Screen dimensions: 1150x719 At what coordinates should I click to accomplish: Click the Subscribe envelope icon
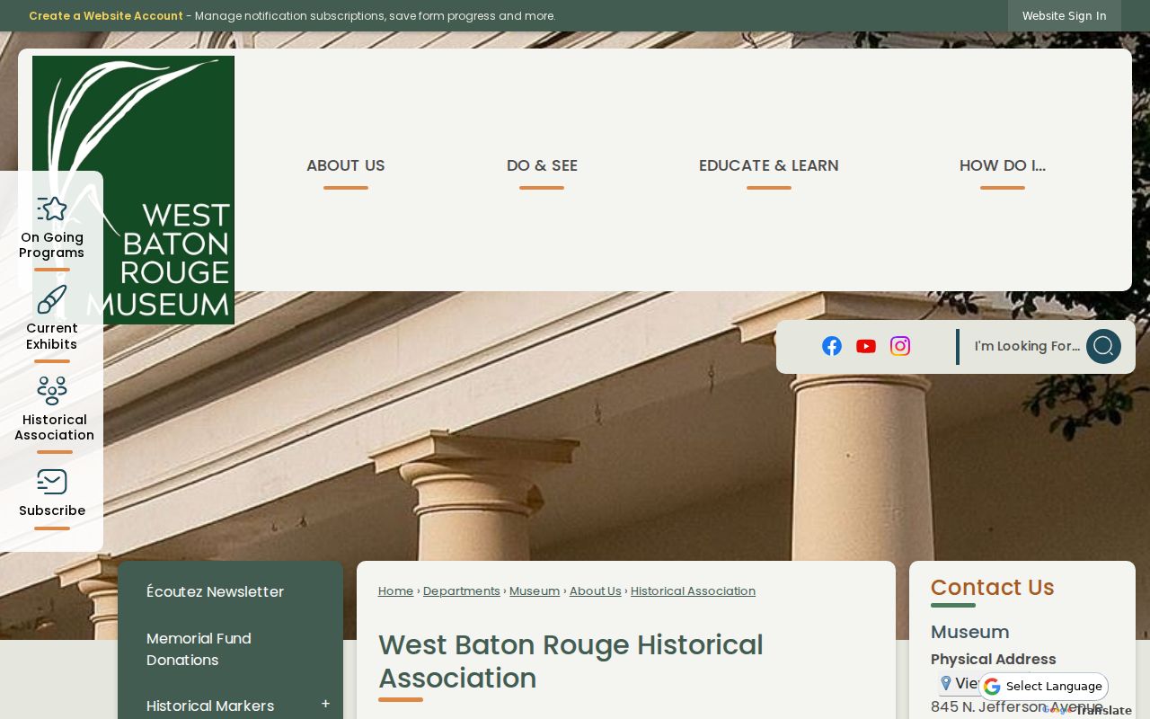[52, 482]
